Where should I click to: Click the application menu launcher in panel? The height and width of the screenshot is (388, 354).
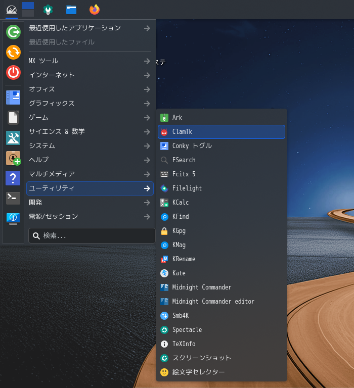coord(12,10)
